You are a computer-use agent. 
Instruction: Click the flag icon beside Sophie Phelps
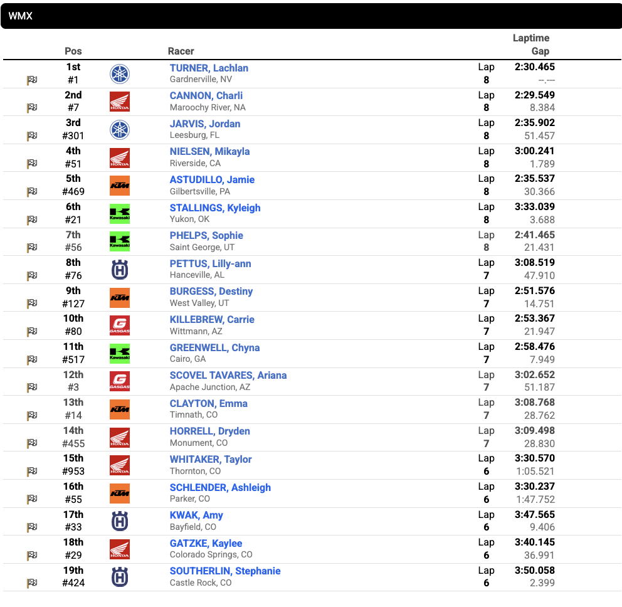(32, 248)
